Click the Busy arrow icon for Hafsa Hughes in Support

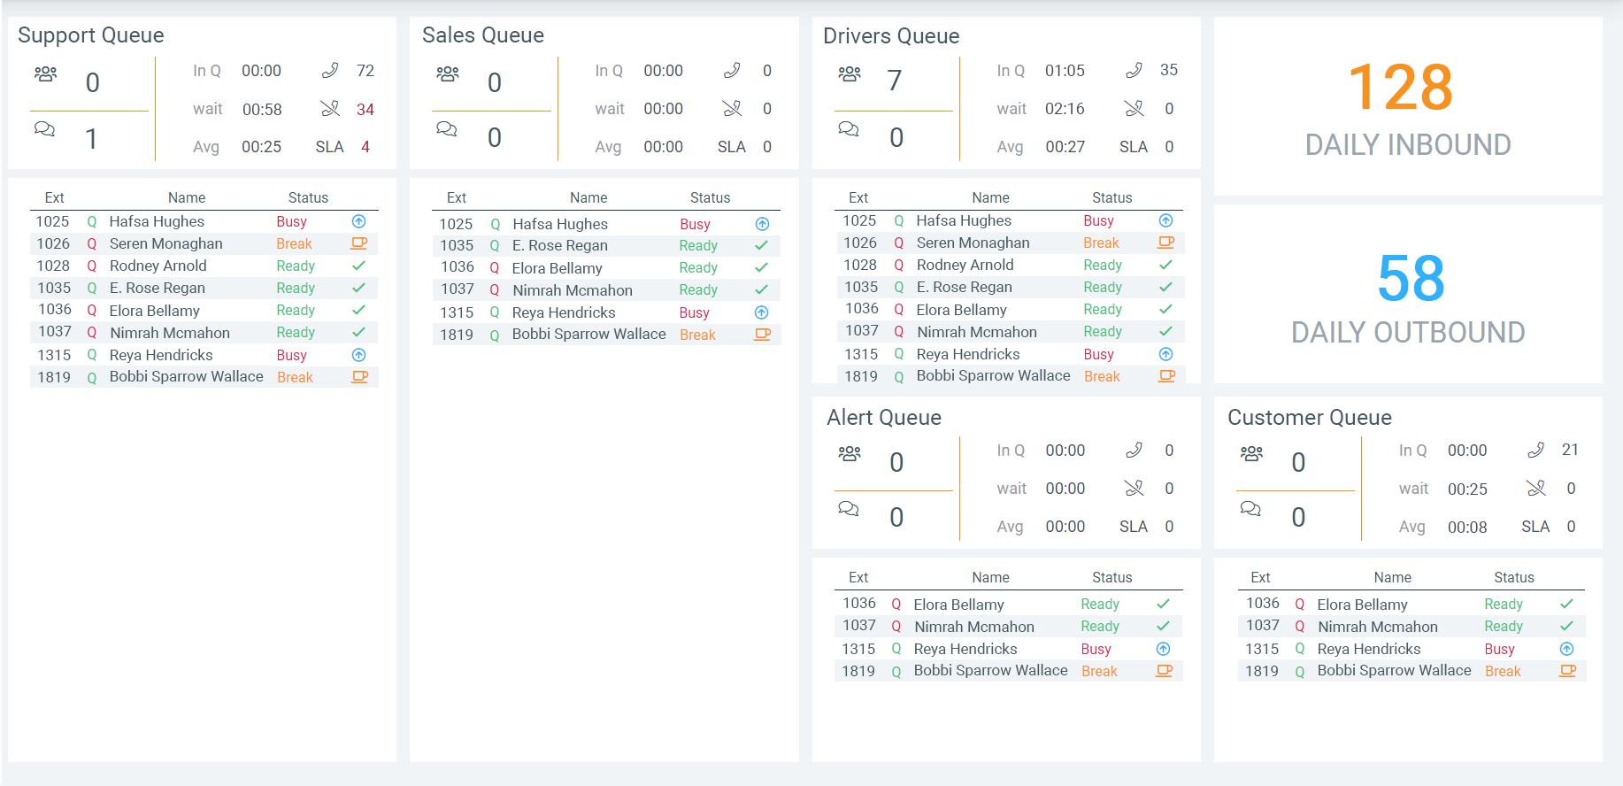tap(358, 221)
